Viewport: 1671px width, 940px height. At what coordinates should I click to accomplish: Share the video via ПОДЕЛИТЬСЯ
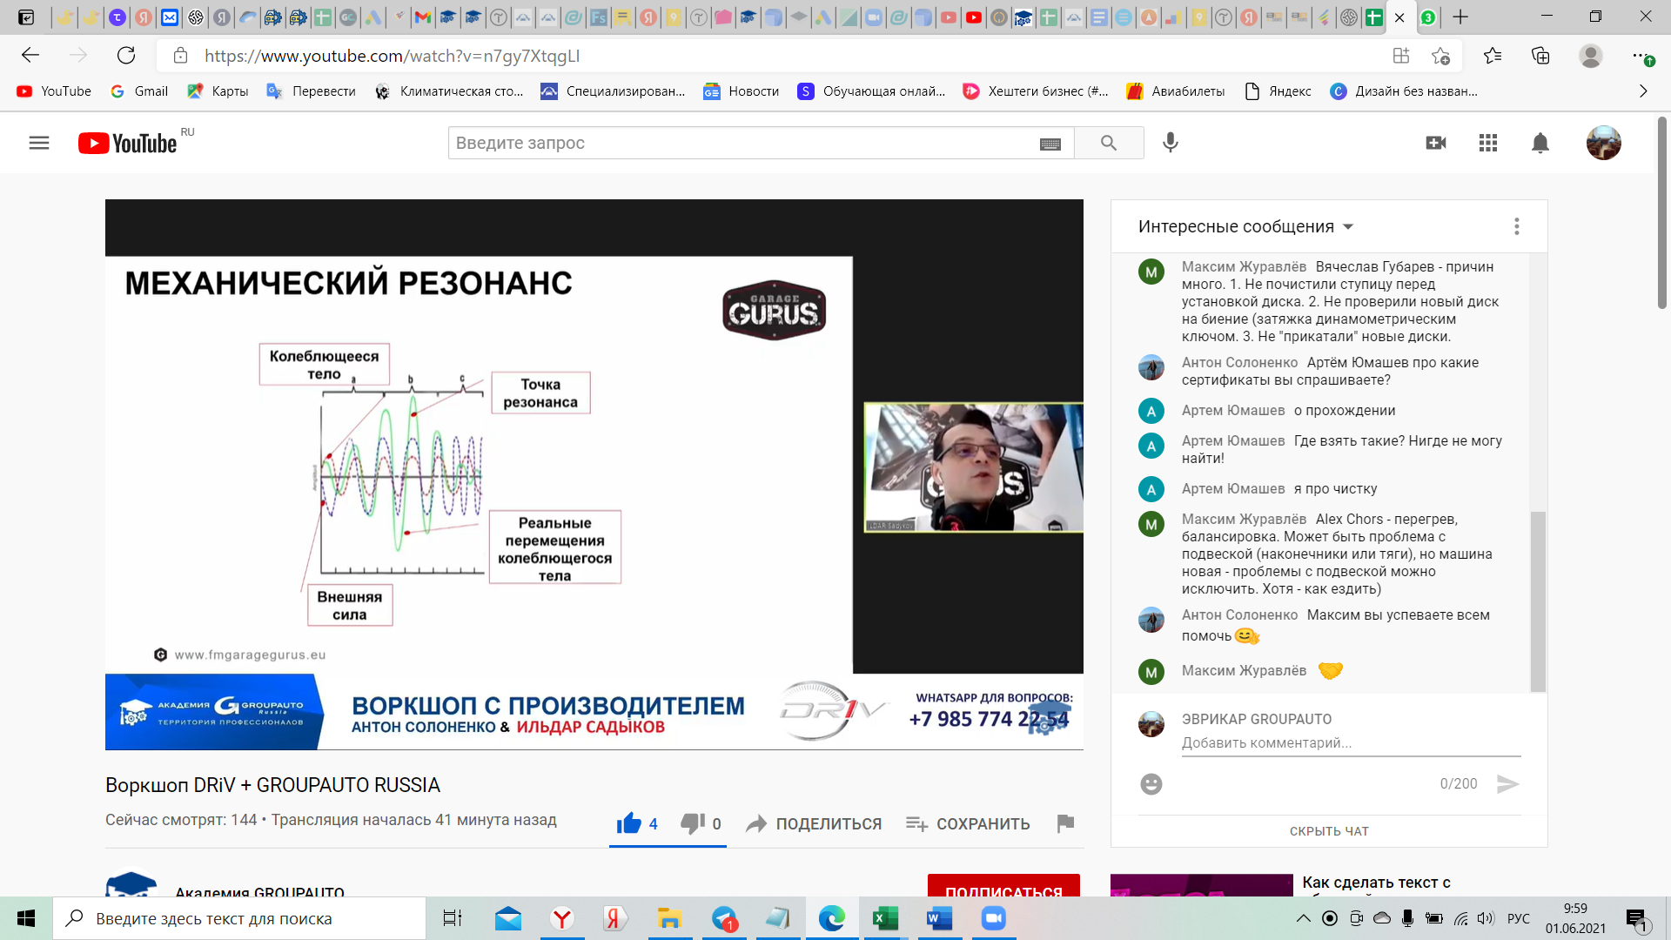[814, 823]
